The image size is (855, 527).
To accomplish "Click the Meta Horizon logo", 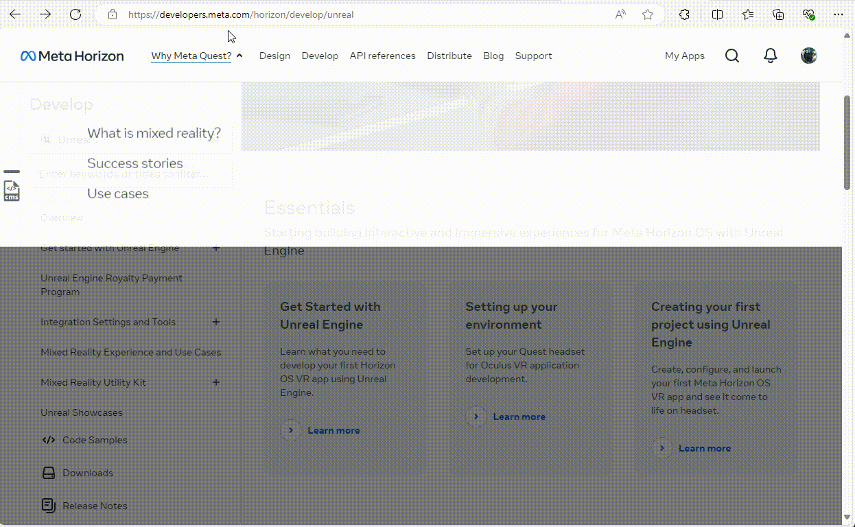I will pos(72,56).
